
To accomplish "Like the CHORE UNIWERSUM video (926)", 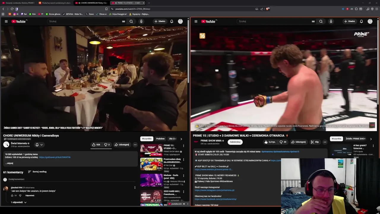I will tap(96, 145).
